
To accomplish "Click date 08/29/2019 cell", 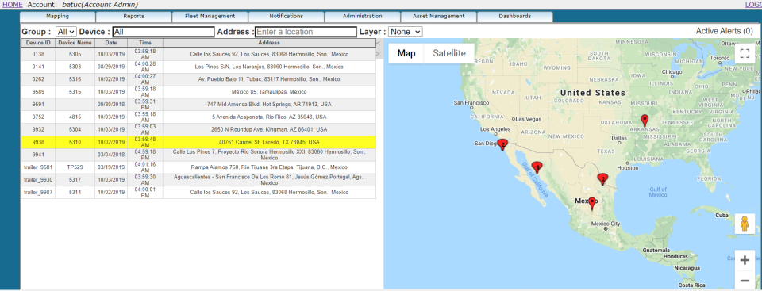I will tap(111, 67).
